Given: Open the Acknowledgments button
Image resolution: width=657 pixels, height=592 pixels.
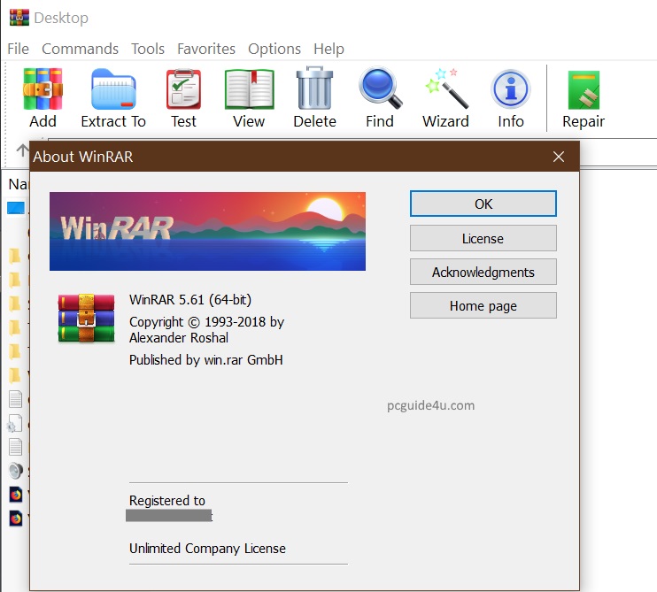Looking at the screenshot, I should click(483, 272).
